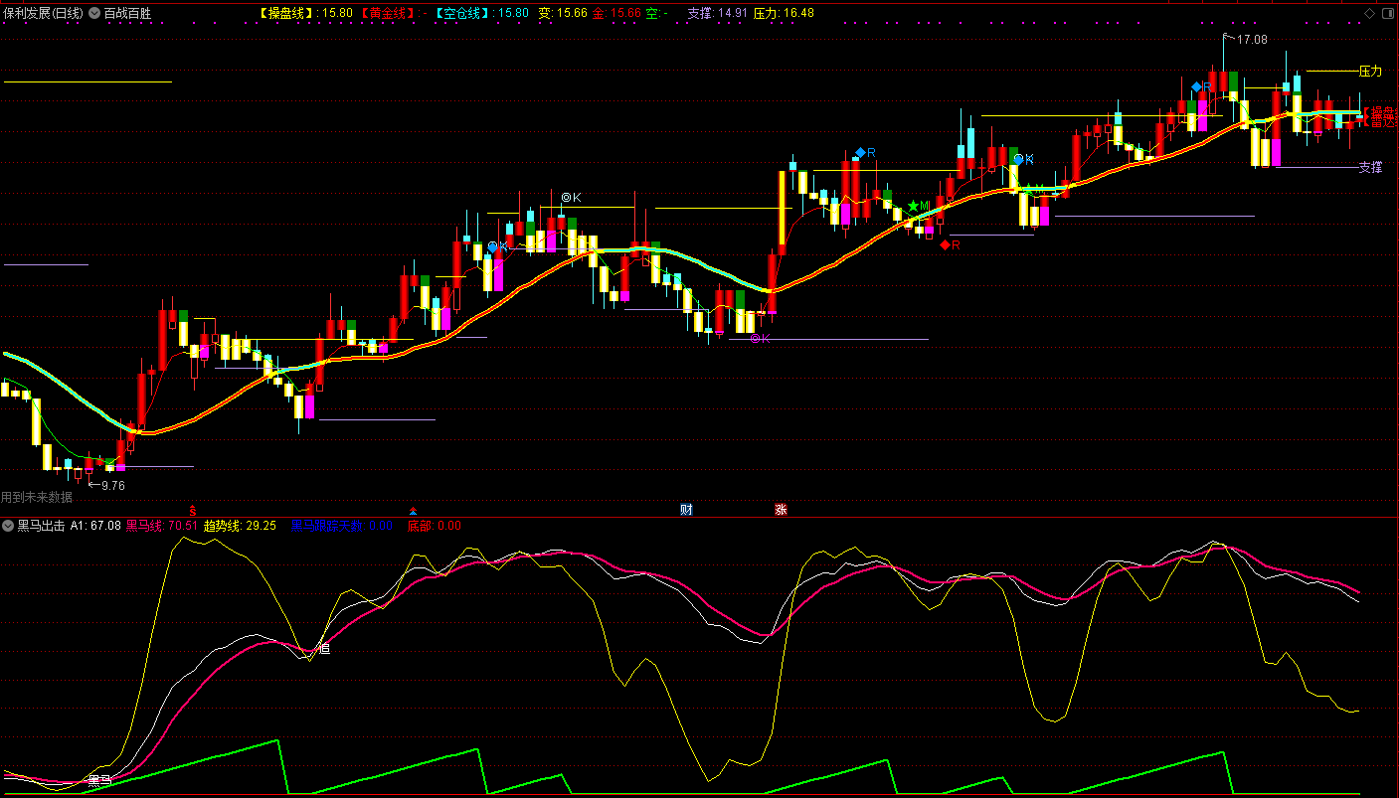
Task: Click the 用到未来数据 notice text
Action: 37,497
